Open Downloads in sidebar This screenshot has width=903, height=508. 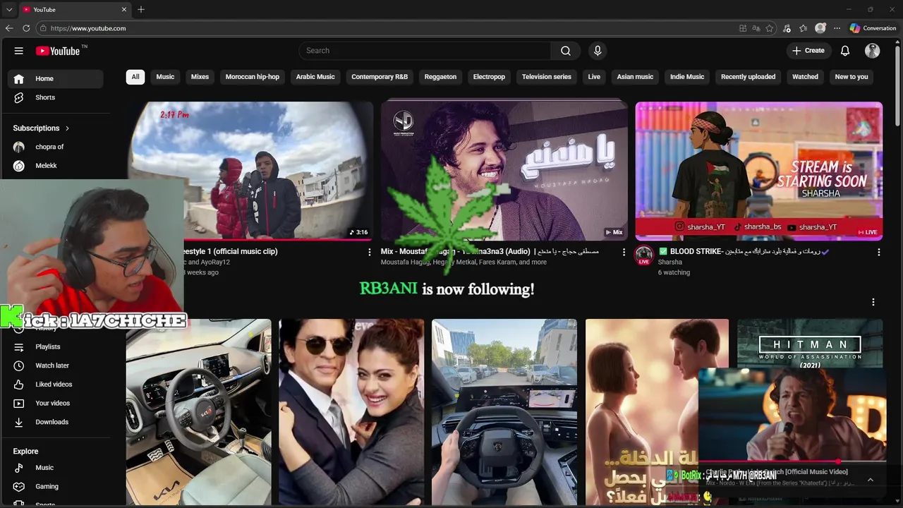pos(55,422)
